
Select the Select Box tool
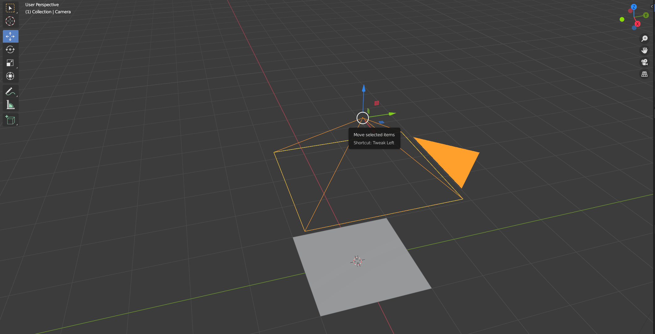click(10, 8)
